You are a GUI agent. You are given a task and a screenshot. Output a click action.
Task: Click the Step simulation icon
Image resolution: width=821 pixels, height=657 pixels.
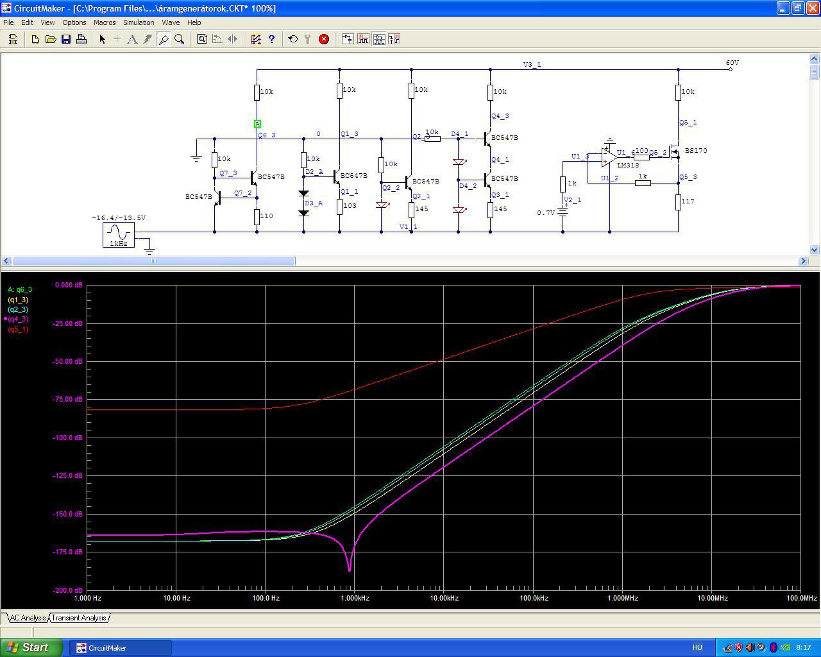point(309,39)
